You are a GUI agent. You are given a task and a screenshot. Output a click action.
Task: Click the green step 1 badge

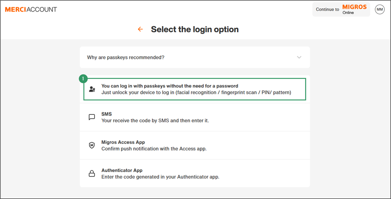pos(83,79)
